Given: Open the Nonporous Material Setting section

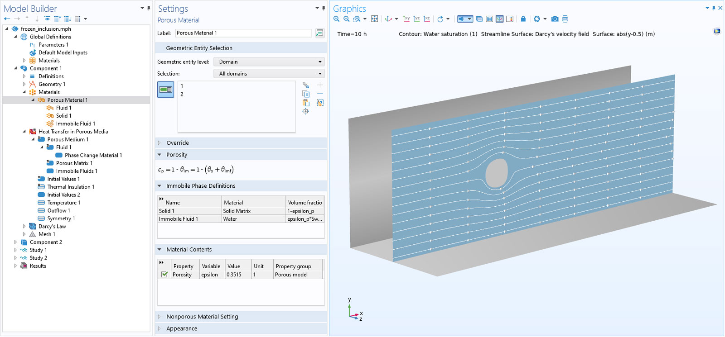Looking at the screenshot, I should [x=202, y=317].
